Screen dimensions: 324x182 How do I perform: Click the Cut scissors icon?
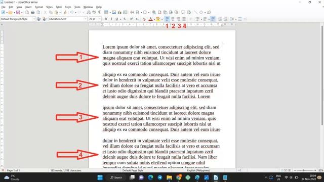coord(45,13)
